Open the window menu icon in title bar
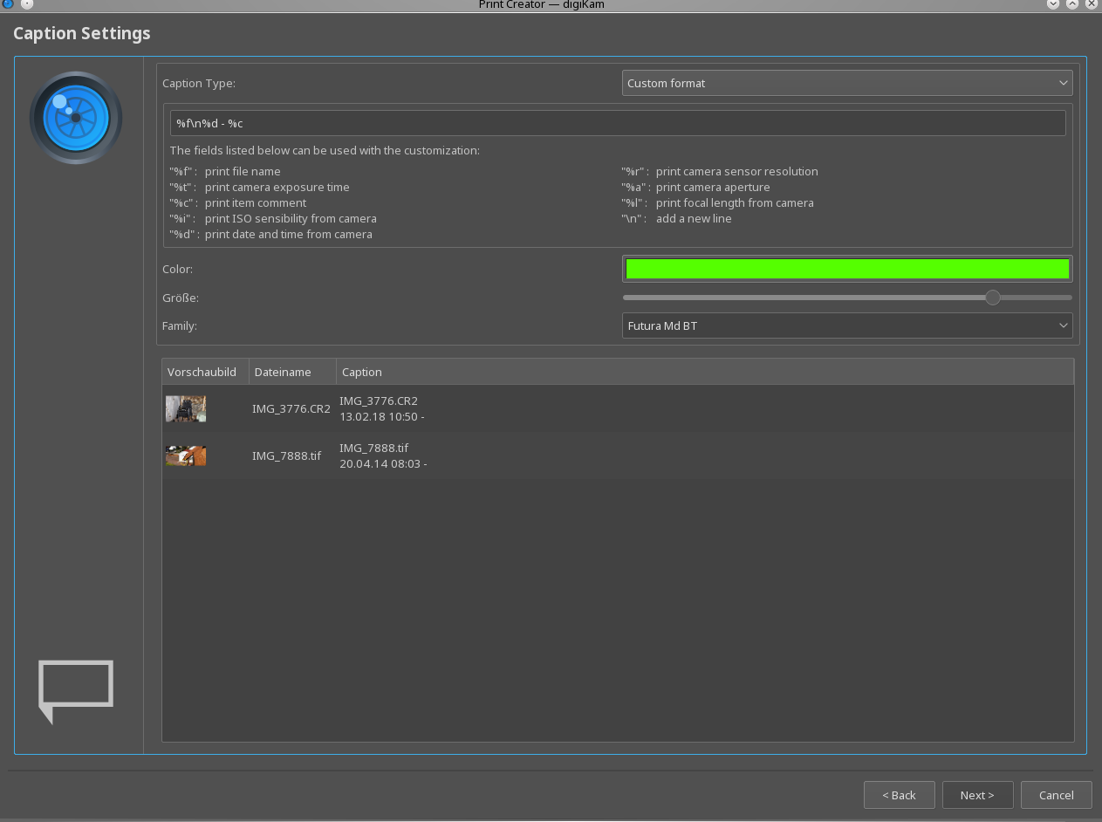The height and width of the screenshot is (822, 1102). click(8, 4)
